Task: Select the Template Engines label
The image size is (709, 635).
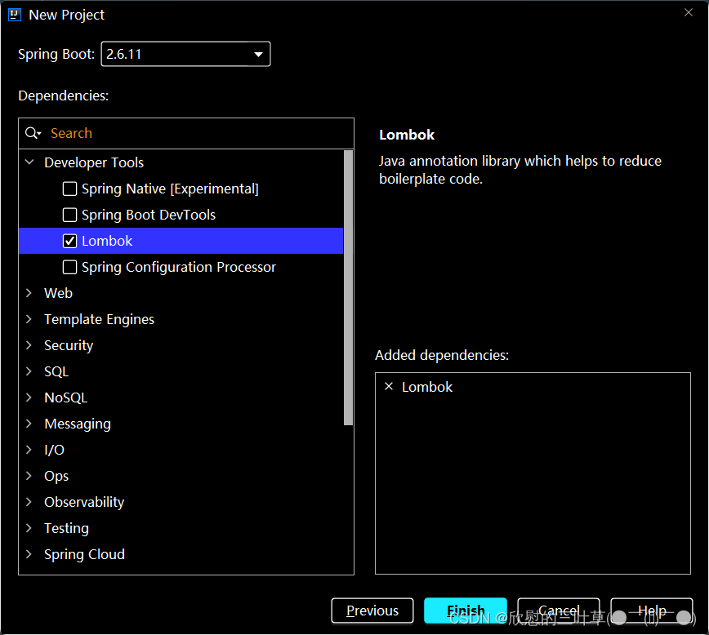Action: coord(100,319)
